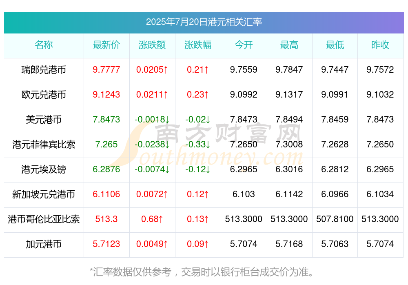Select the 瑞郎兑港币 row name
This screenshot has height=285, width=408.
coord(44,70)
